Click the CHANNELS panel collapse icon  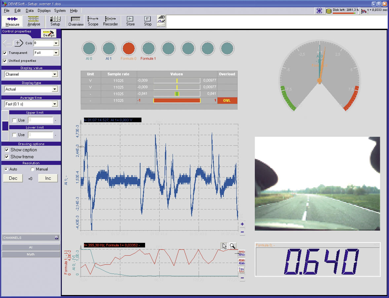pos(57,238)
